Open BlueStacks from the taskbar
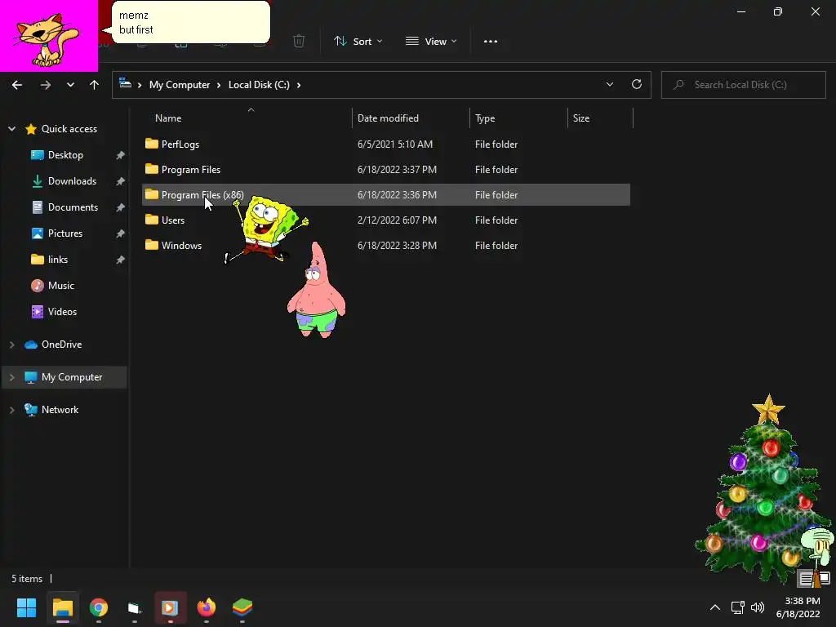 click(x=242, y=607)
